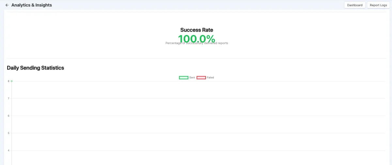Select the 100.0% success rate value
The width and height of the screenshot is (392, 165).
pyautogui.click(x=197, y=39)
